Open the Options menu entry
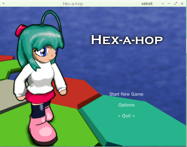187x147 pixels. pyautogui.click(x=126, y=105)
